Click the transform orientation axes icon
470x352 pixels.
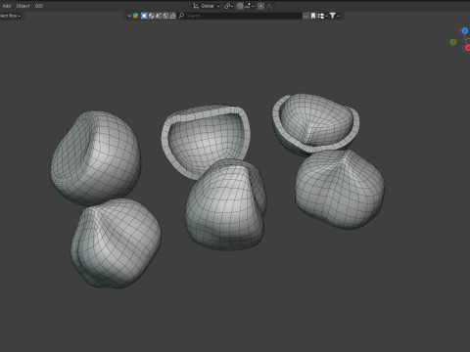pos(196,6)
